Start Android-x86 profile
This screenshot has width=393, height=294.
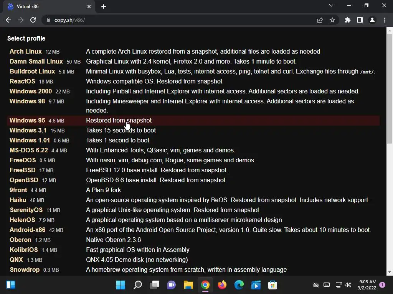click(27, 230)
